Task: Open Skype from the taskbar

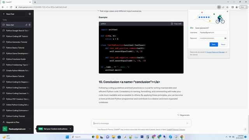Action: 170,137
